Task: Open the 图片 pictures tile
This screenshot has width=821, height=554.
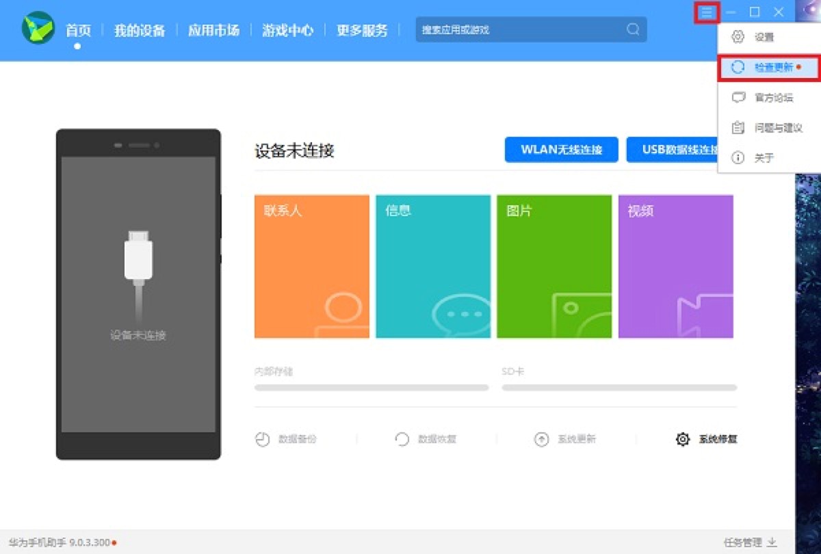Action: pyautogui.click(x=554, y=266)
